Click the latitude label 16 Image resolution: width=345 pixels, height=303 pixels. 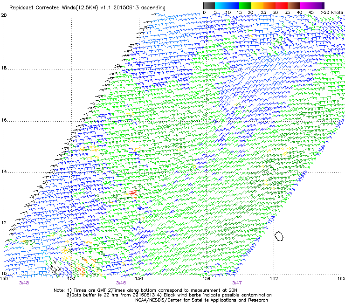(x=4, y=120)
